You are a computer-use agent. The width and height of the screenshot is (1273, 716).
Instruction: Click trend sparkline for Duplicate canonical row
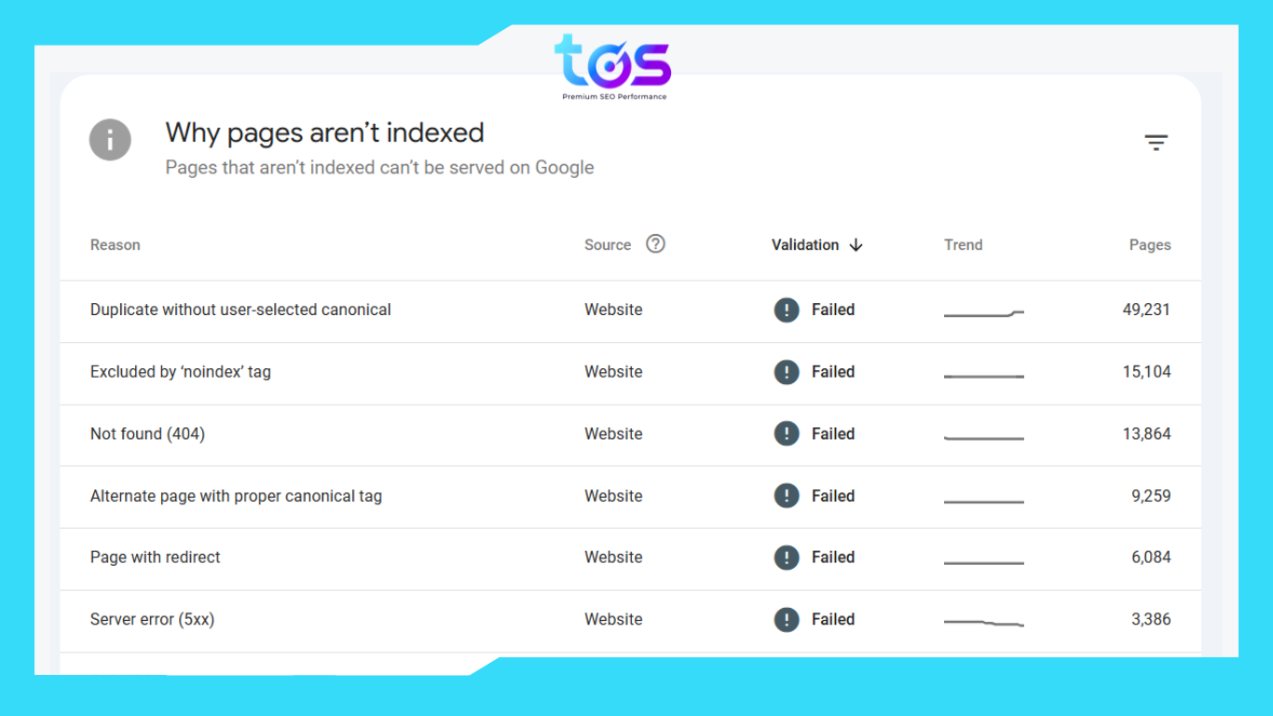pos(984,313)
